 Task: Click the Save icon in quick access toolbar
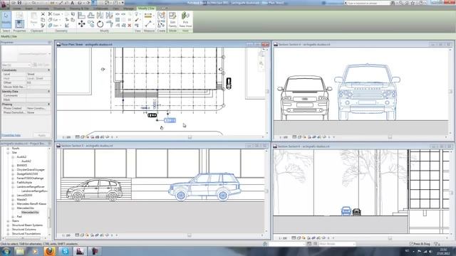tap(19, 3)
